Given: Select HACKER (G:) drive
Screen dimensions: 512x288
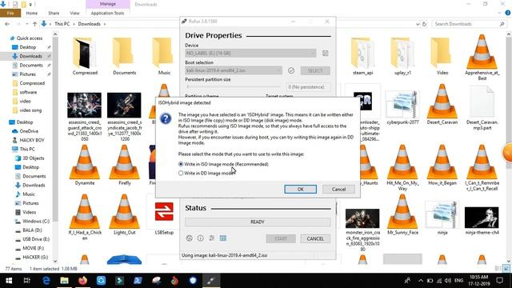Looking at the screenshot, I should point(34,258).
